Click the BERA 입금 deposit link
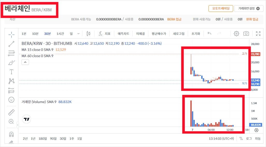The width and height of the screenshot is (266, 147). click(174, 19)
